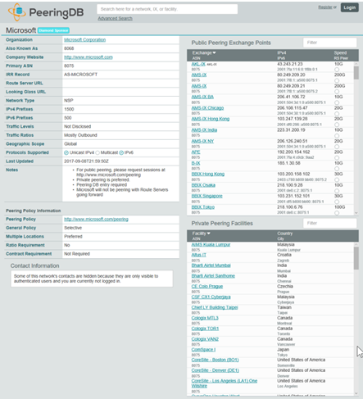Click the exchange points list scrollbar thumb
This screenshot has height=399, width=363.
(x=356, y=73)
